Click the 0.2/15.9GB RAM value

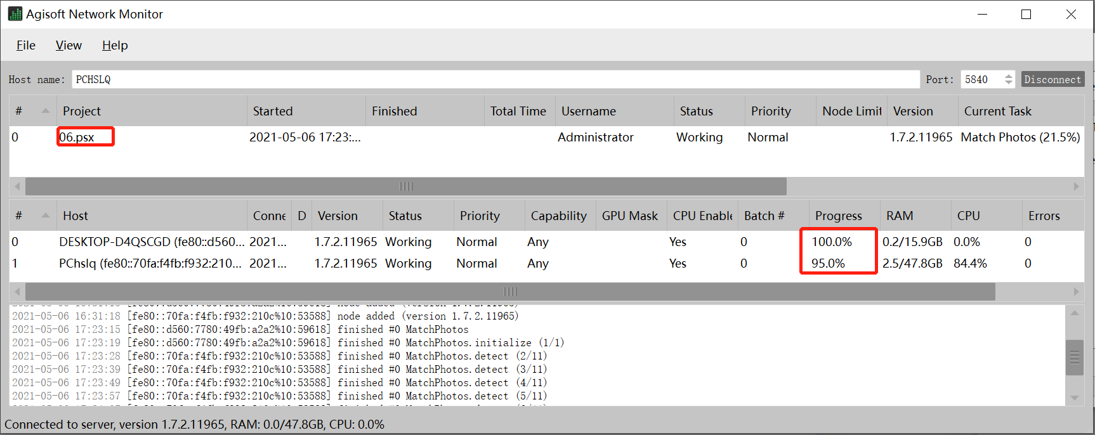[x=912, y=242]
